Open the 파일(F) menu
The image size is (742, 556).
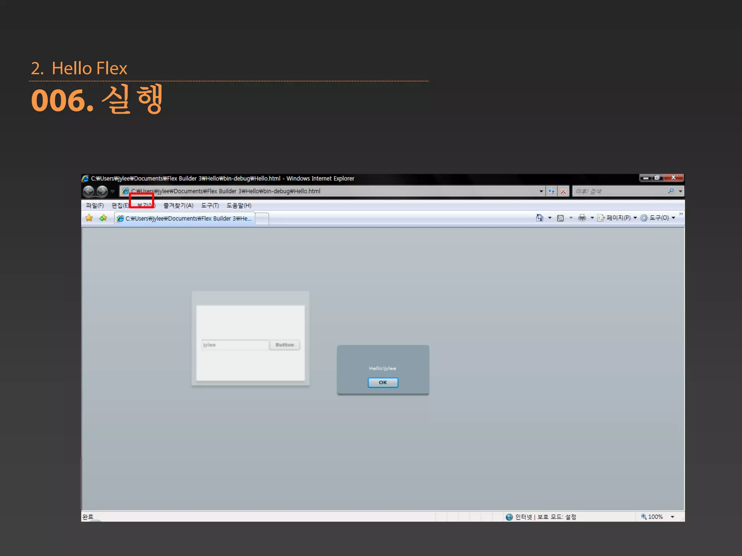pyautogui.click(x=95, y=206)
